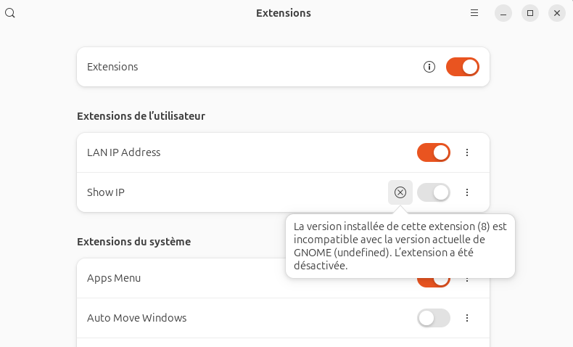Toggle the Apps Menu extension switch
This screenshot has height=347, width=573.
click(x=433, y=282)
